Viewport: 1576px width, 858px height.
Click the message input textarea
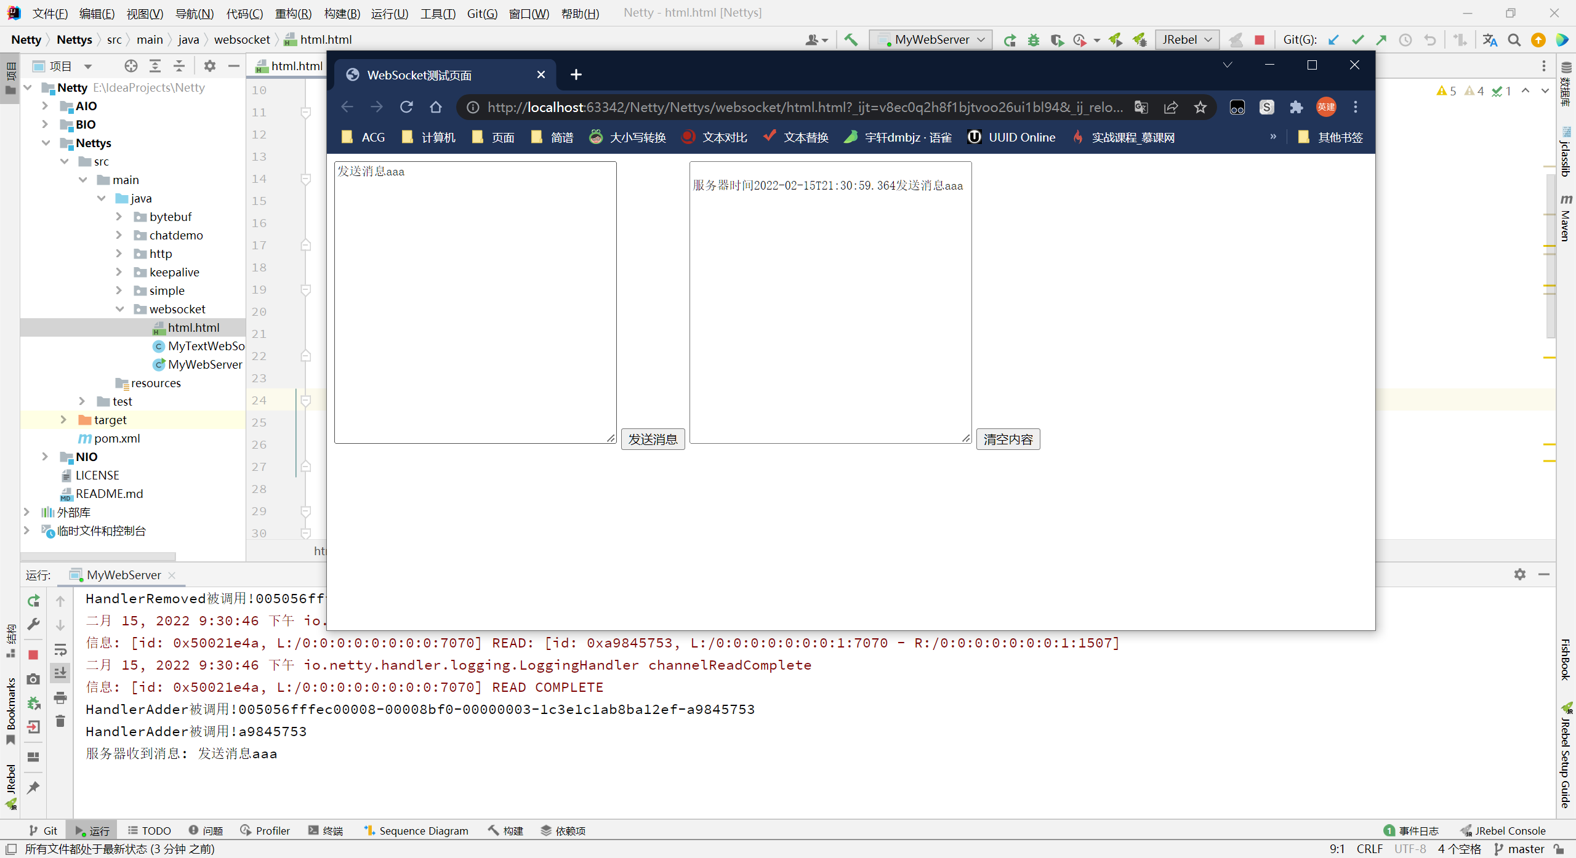point(475,302)
